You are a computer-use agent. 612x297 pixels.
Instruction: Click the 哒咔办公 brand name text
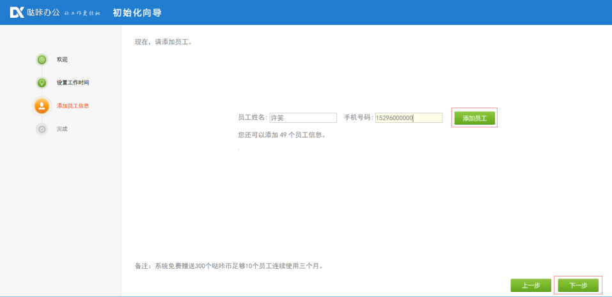point(43,12)
